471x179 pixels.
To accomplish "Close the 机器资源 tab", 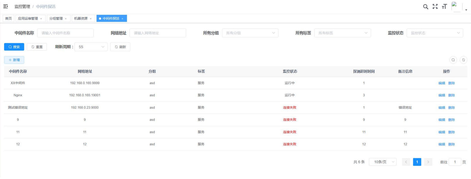I will [91, 19].
